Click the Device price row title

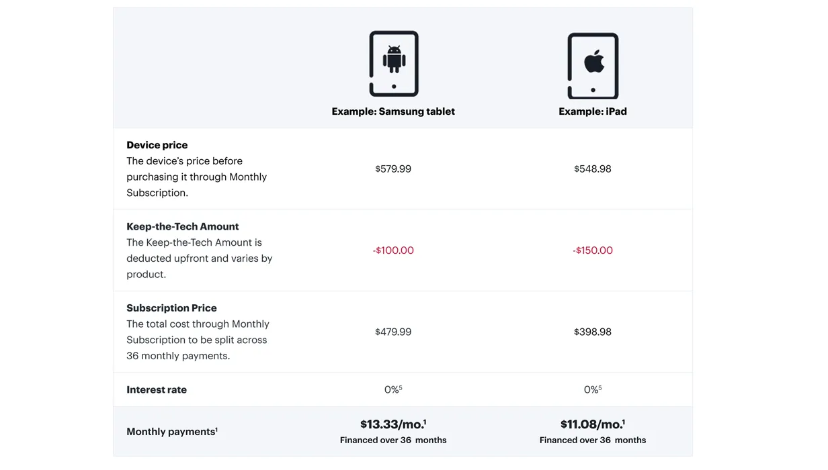coord(157,145)
